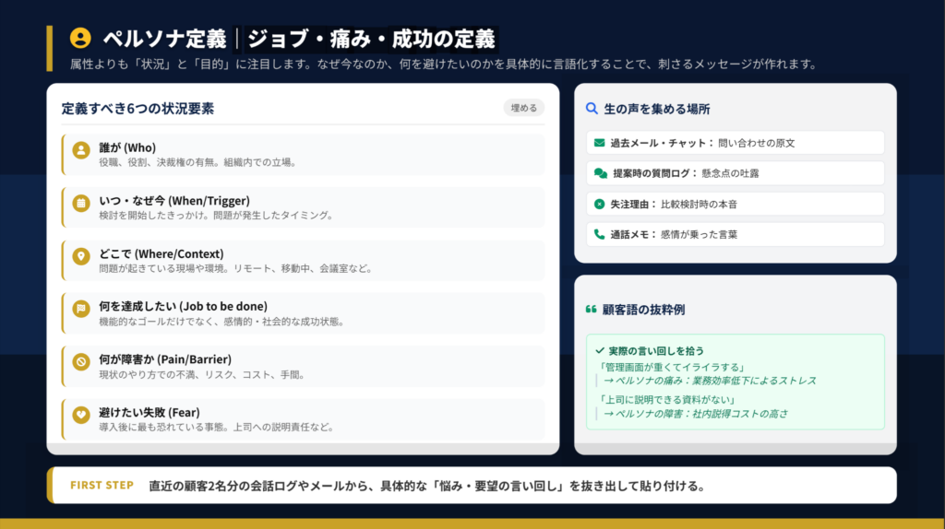Click the persona user icon in title
This screenshot has width=945, height=529.
[x=81, y=38]
